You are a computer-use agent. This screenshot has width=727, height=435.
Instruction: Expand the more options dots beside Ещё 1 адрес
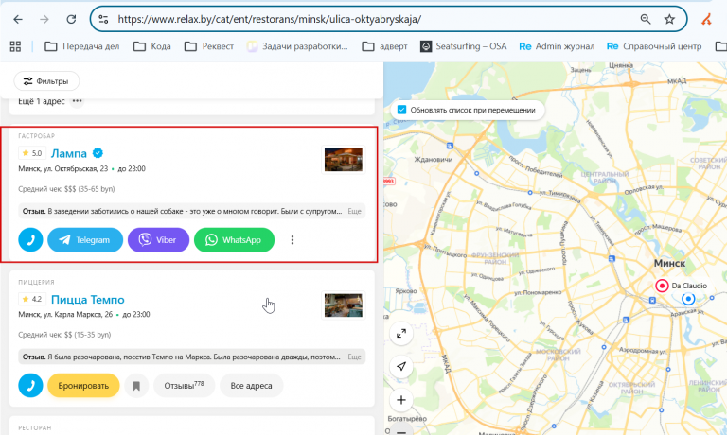pyautogui.click(x=77, y=101)
